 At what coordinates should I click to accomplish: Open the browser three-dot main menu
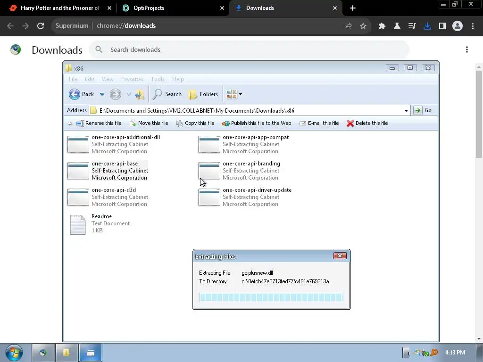tap(473, 26)
